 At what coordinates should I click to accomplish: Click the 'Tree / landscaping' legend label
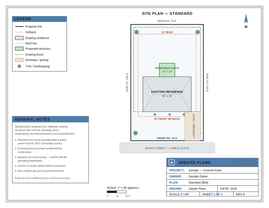pyautogui.click(x=37, y=66)
